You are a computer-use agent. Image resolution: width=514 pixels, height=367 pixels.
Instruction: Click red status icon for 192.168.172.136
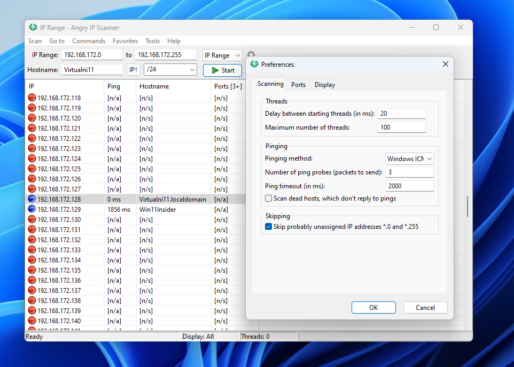click(32, 280)
